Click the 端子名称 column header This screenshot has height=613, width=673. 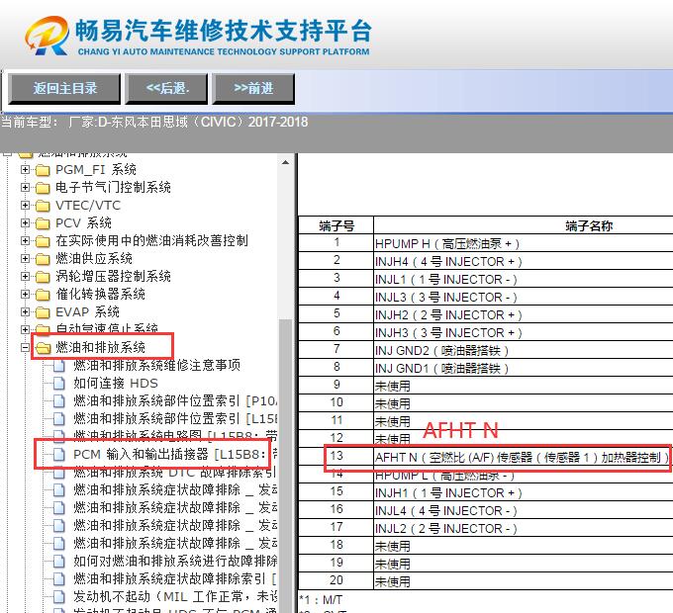(589, 225)
